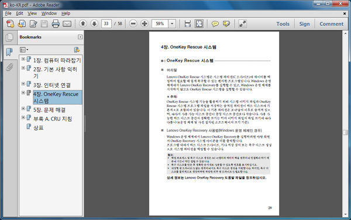The height and width of the screenshot is (220, 351).
Task: Click the page heading 4장. OneKey Rescue 시스템
Action: (x=188, y=47)
